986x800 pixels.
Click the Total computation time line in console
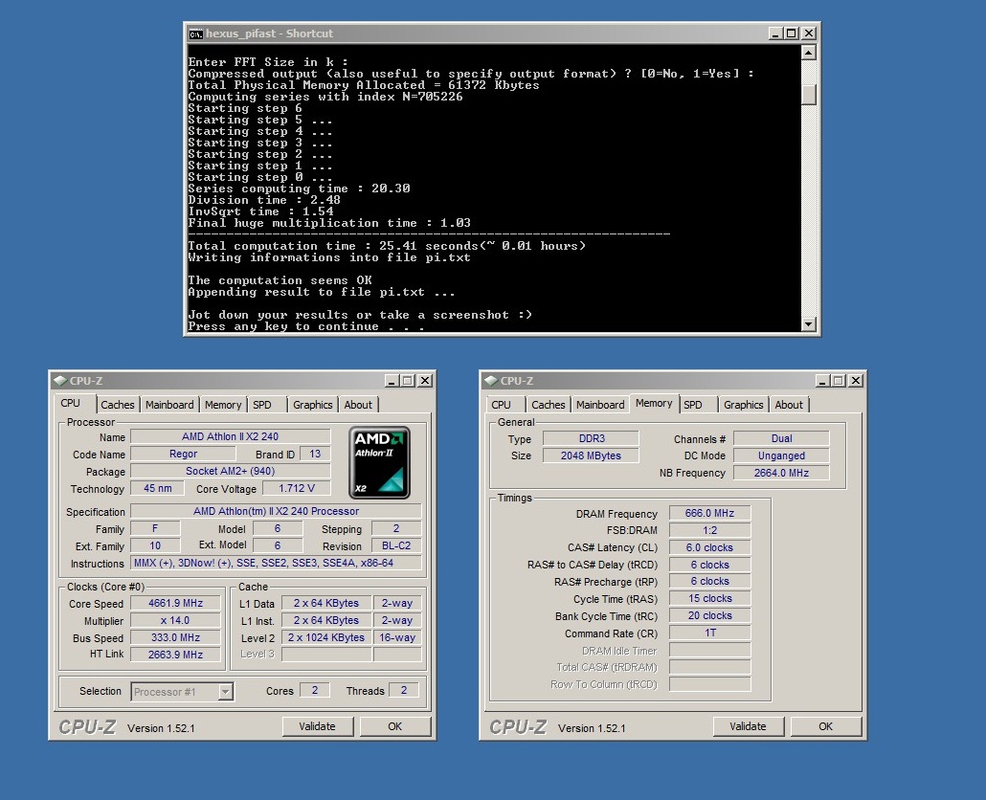pyautogui.click(x=387, y=246)
